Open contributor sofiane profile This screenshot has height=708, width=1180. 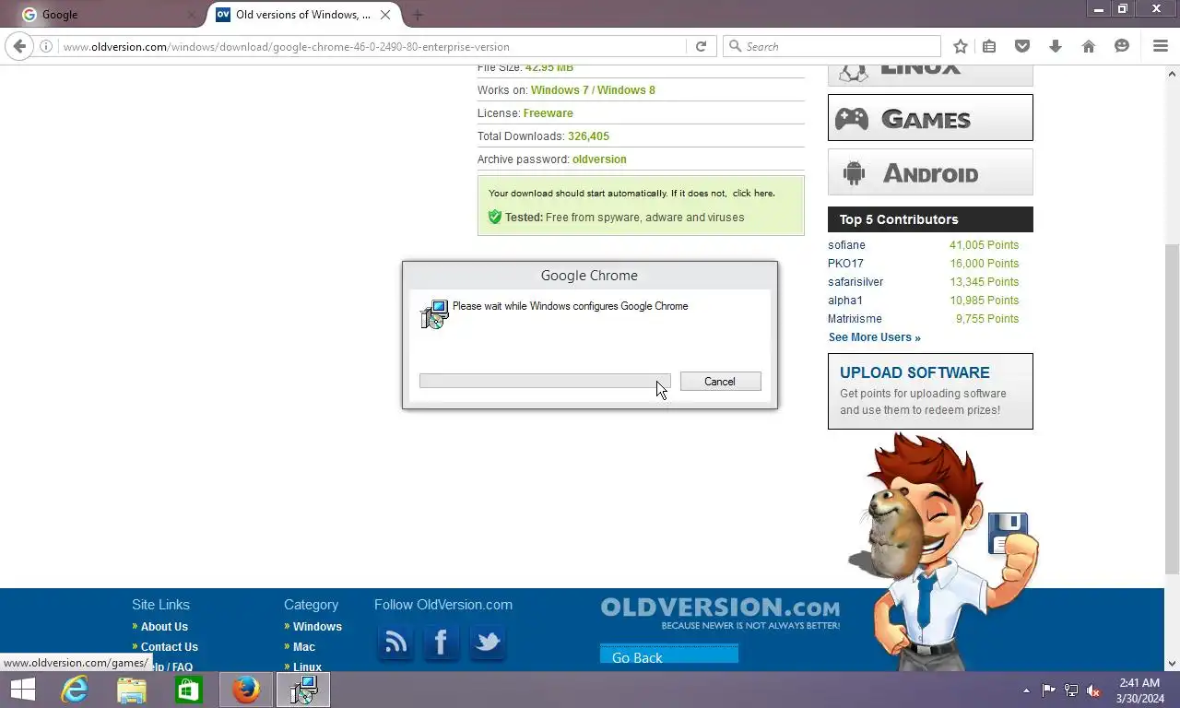846,245
